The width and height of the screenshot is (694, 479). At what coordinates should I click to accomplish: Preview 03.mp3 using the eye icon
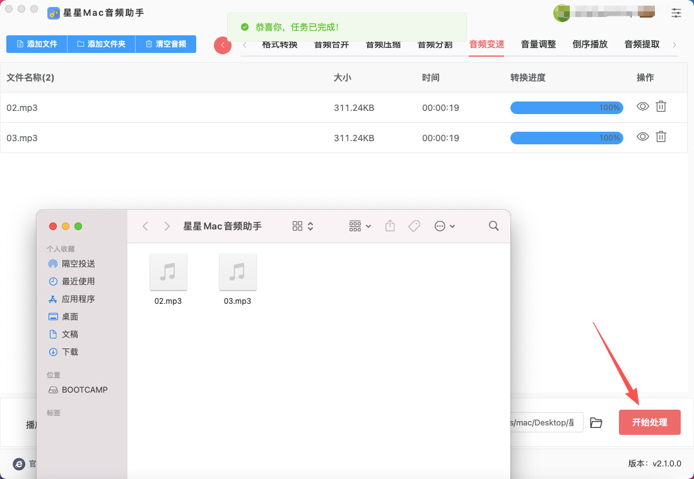tap(642, 137)
